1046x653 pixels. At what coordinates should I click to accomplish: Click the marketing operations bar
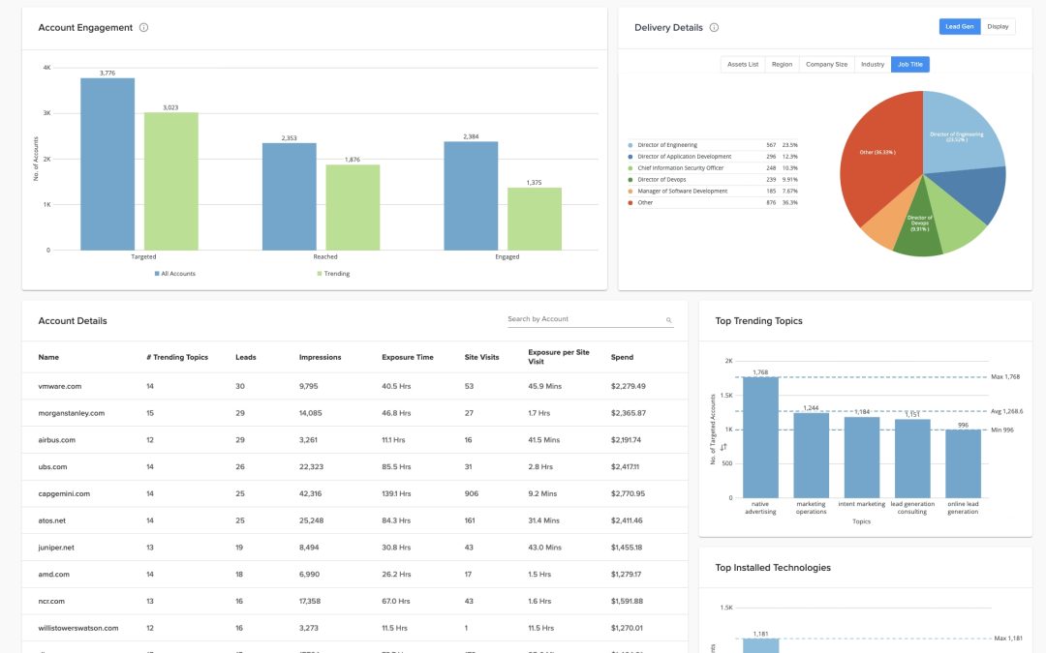(812, 455)
